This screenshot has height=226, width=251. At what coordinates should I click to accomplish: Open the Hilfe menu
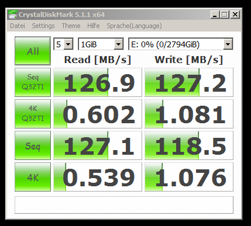coord(94,26)
